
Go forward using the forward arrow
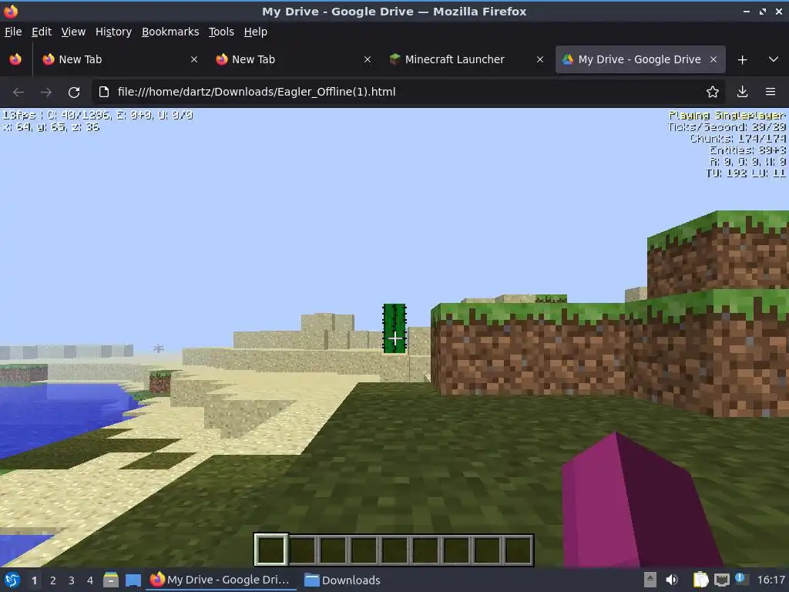point(46,92)
